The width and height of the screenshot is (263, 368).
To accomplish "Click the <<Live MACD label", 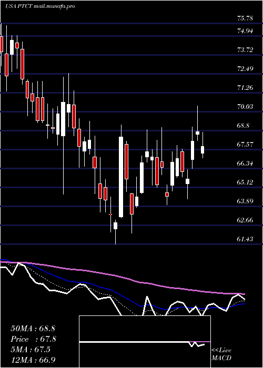I will coord(221,354).
